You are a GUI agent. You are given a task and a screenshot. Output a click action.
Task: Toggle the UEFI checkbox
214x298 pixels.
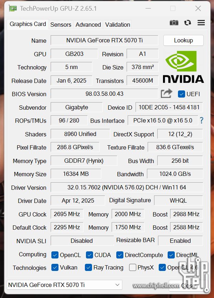point(181,94)
